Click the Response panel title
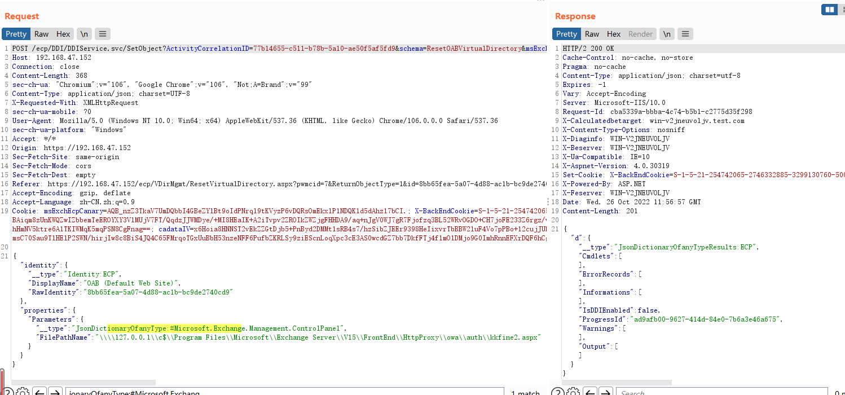 tap(575, 16)
